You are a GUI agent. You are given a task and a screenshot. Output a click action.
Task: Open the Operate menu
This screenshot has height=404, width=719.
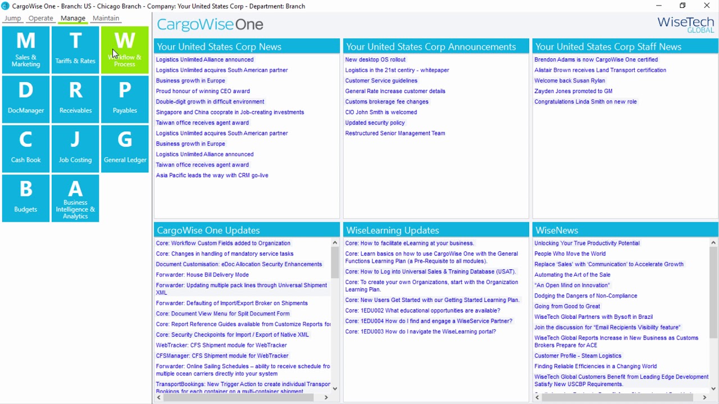(40, 18)
